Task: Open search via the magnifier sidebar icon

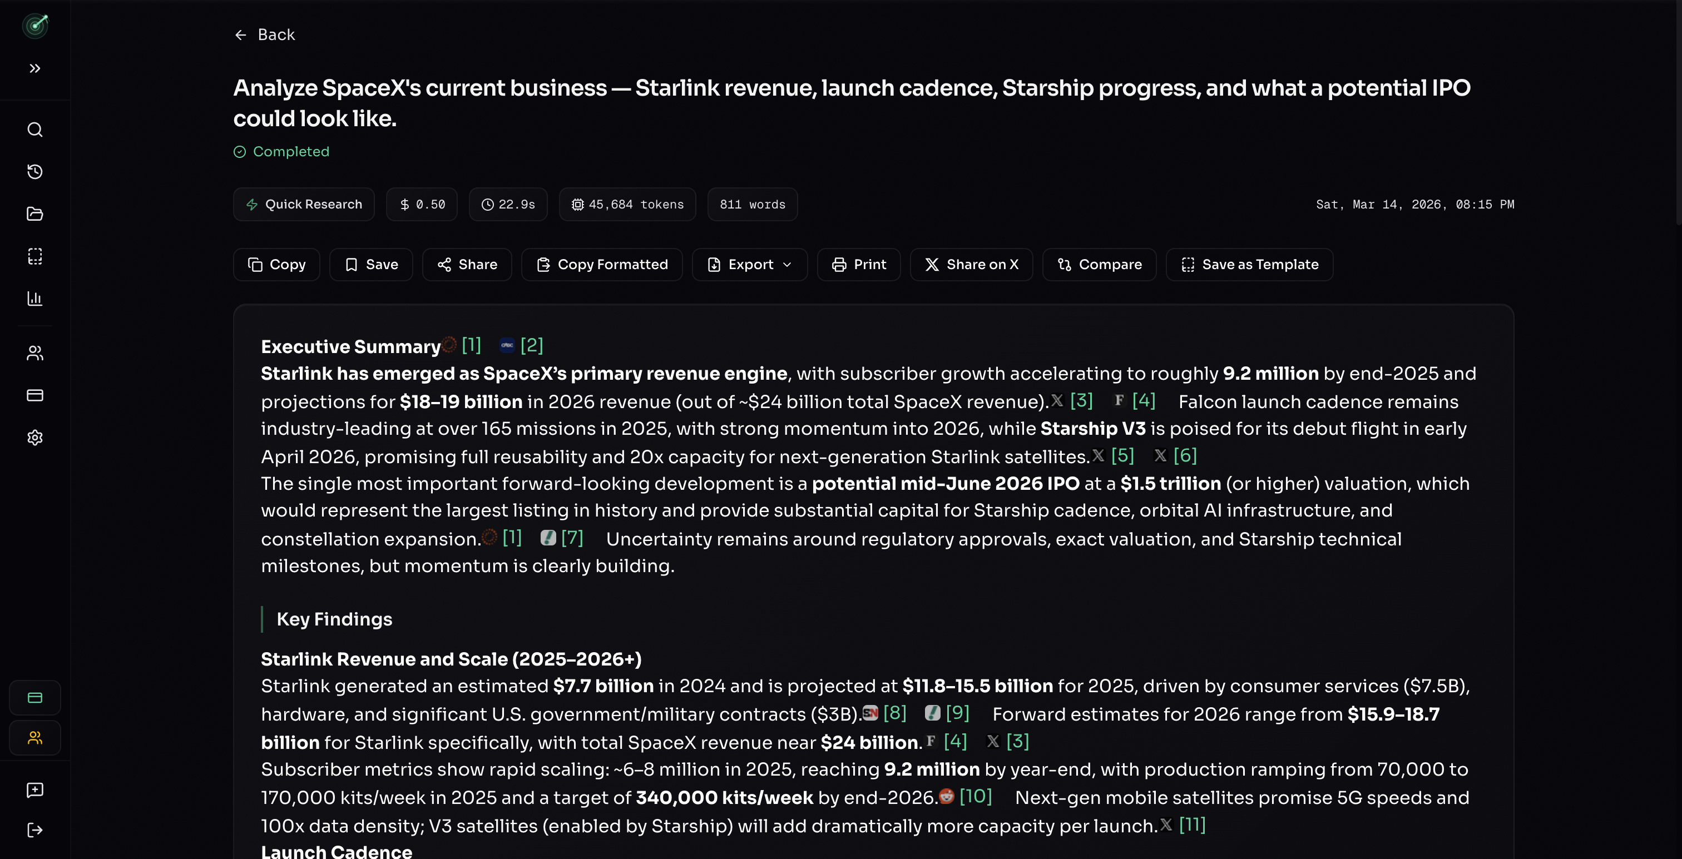Action: click(x=34, y=129)
